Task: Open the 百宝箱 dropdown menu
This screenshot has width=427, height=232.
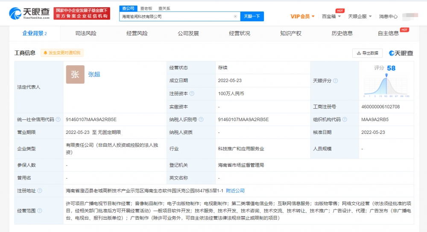Action: click(331, 17)
